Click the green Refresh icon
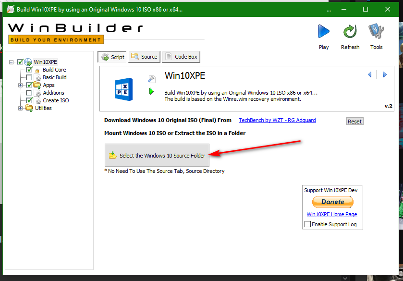 pos(350,31)
